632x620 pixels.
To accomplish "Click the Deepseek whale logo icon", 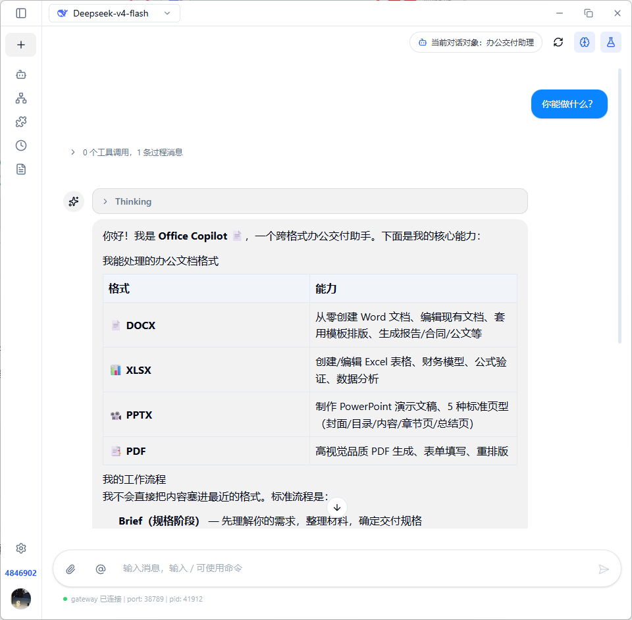I will [x=63, y=13].
